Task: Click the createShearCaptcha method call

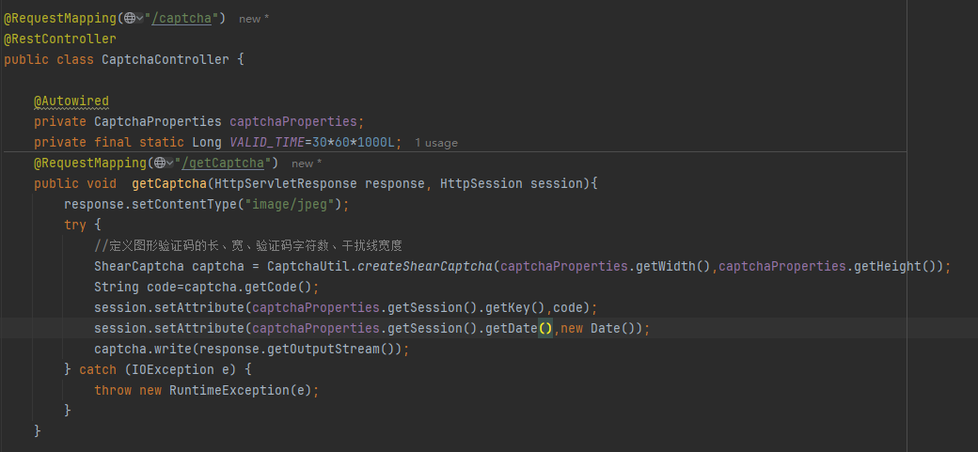Action: 425,266
